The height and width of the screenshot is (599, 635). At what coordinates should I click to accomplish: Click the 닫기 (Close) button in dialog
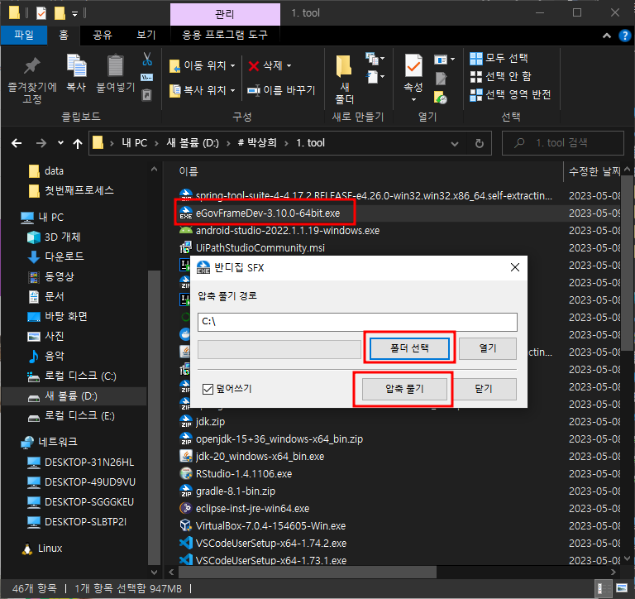point(483,389)
